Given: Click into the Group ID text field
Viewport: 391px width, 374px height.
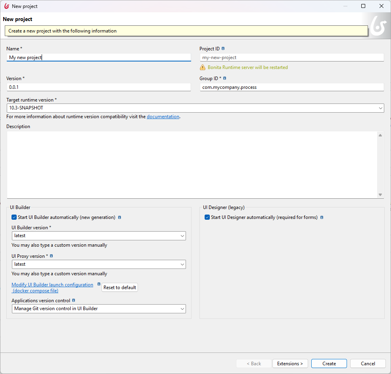Looking at the screenshot, I should tap(291, 87).
